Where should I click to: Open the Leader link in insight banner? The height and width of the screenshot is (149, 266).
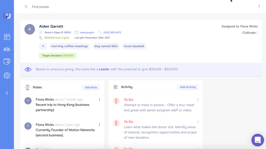104,69
